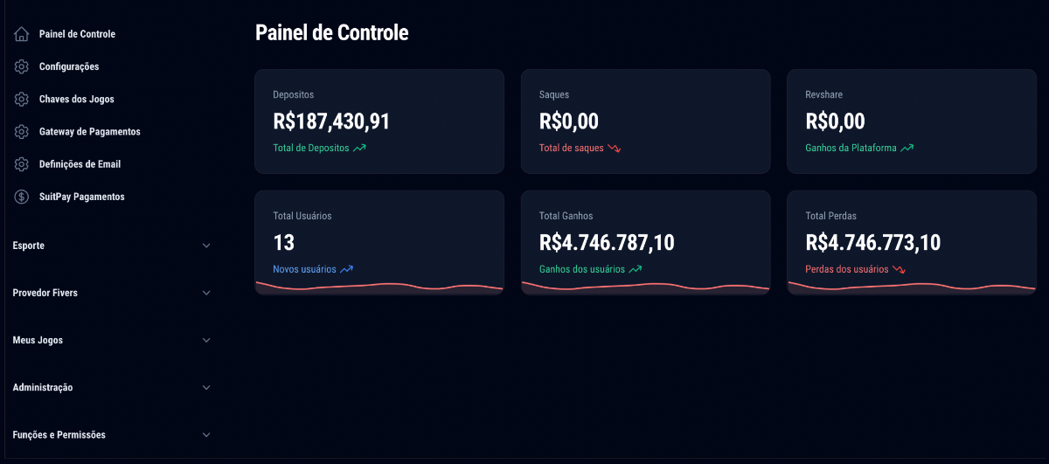
Task: Click the home icon beside Painel de Controle
Action: coord(22,34)
